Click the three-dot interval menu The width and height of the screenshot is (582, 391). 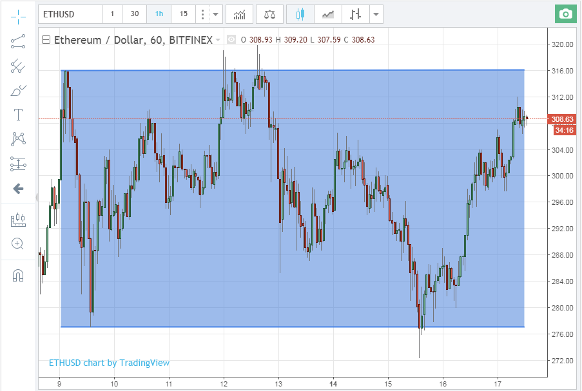[x=202, y=14]
